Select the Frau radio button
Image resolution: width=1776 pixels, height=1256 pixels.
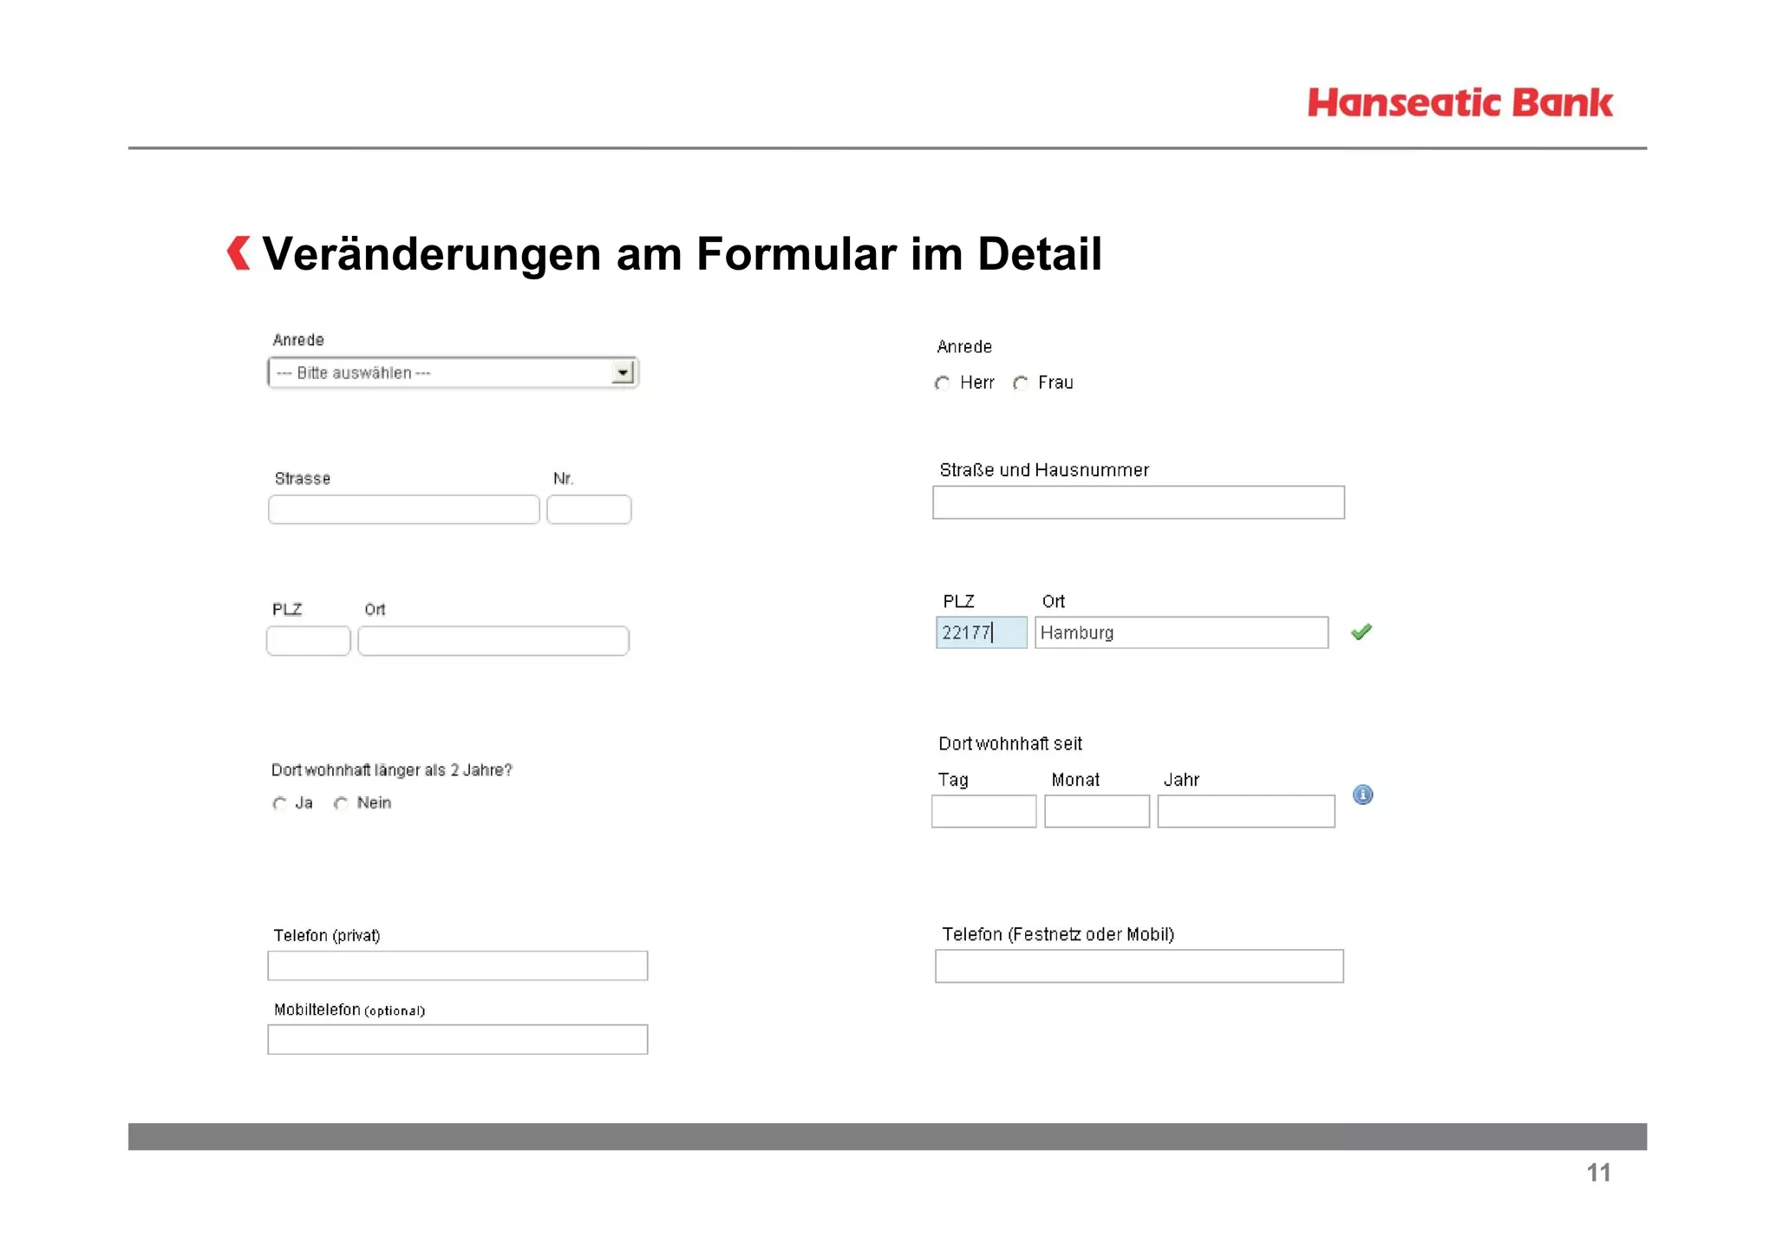(1021, 383)
